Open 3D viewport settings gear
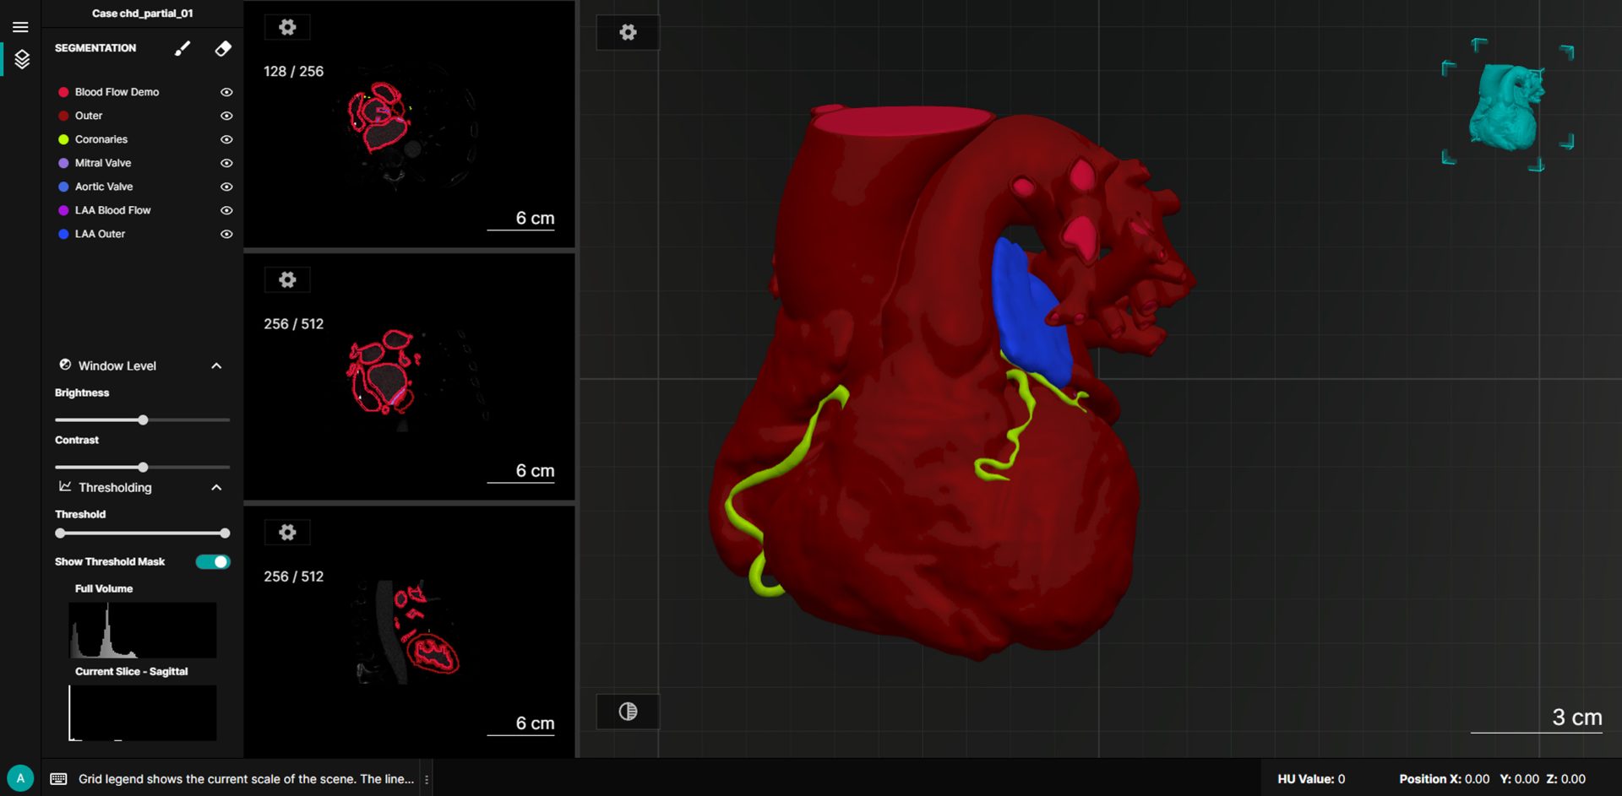Viewport: 1622px width, 796px height. [628, 33]
